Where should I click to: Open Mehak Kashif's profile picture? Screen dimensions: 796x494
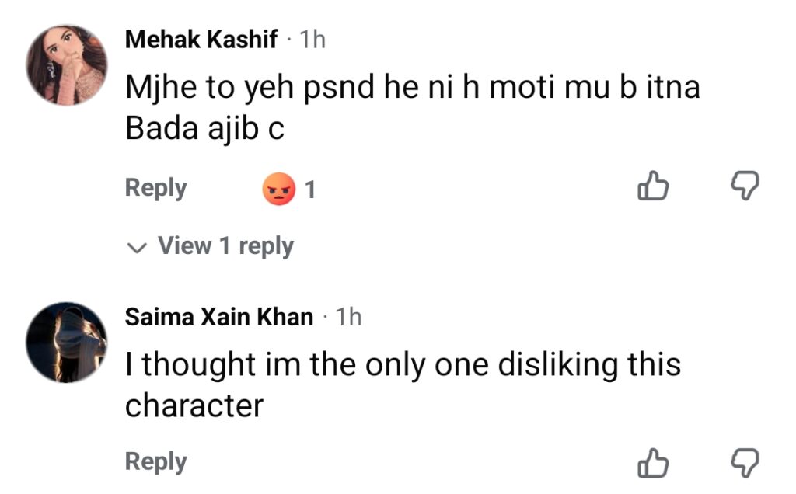click(67, 65)
